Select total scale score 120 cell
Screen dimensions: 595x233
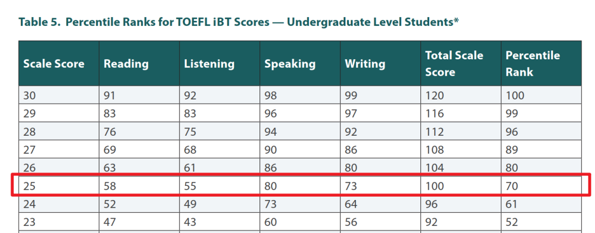(x=461, y=95)
